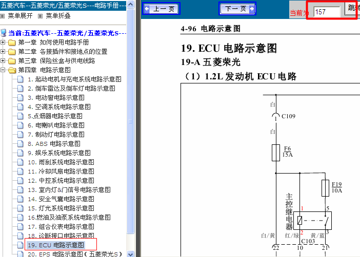
Task: Open 15. 灯光系统电路示意图
Action: coord(61,208)
